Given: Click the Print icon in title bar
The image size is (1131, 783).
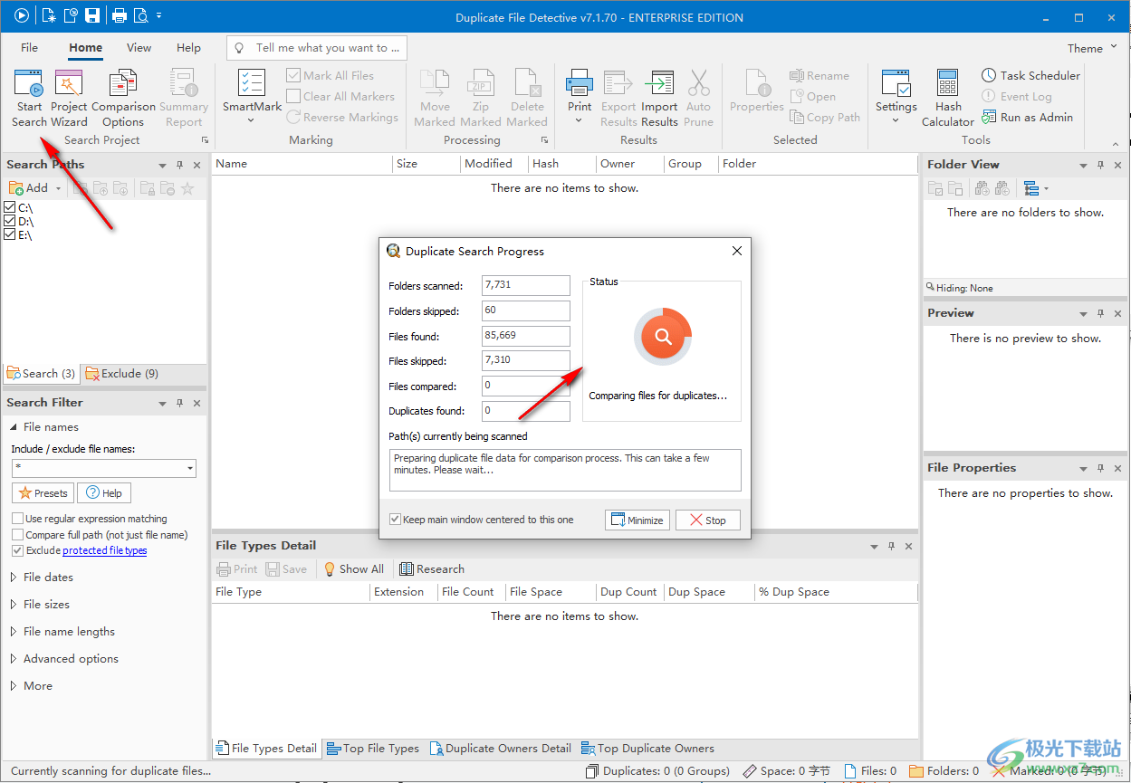Looking at the screenshot, I should pos(119,15).
